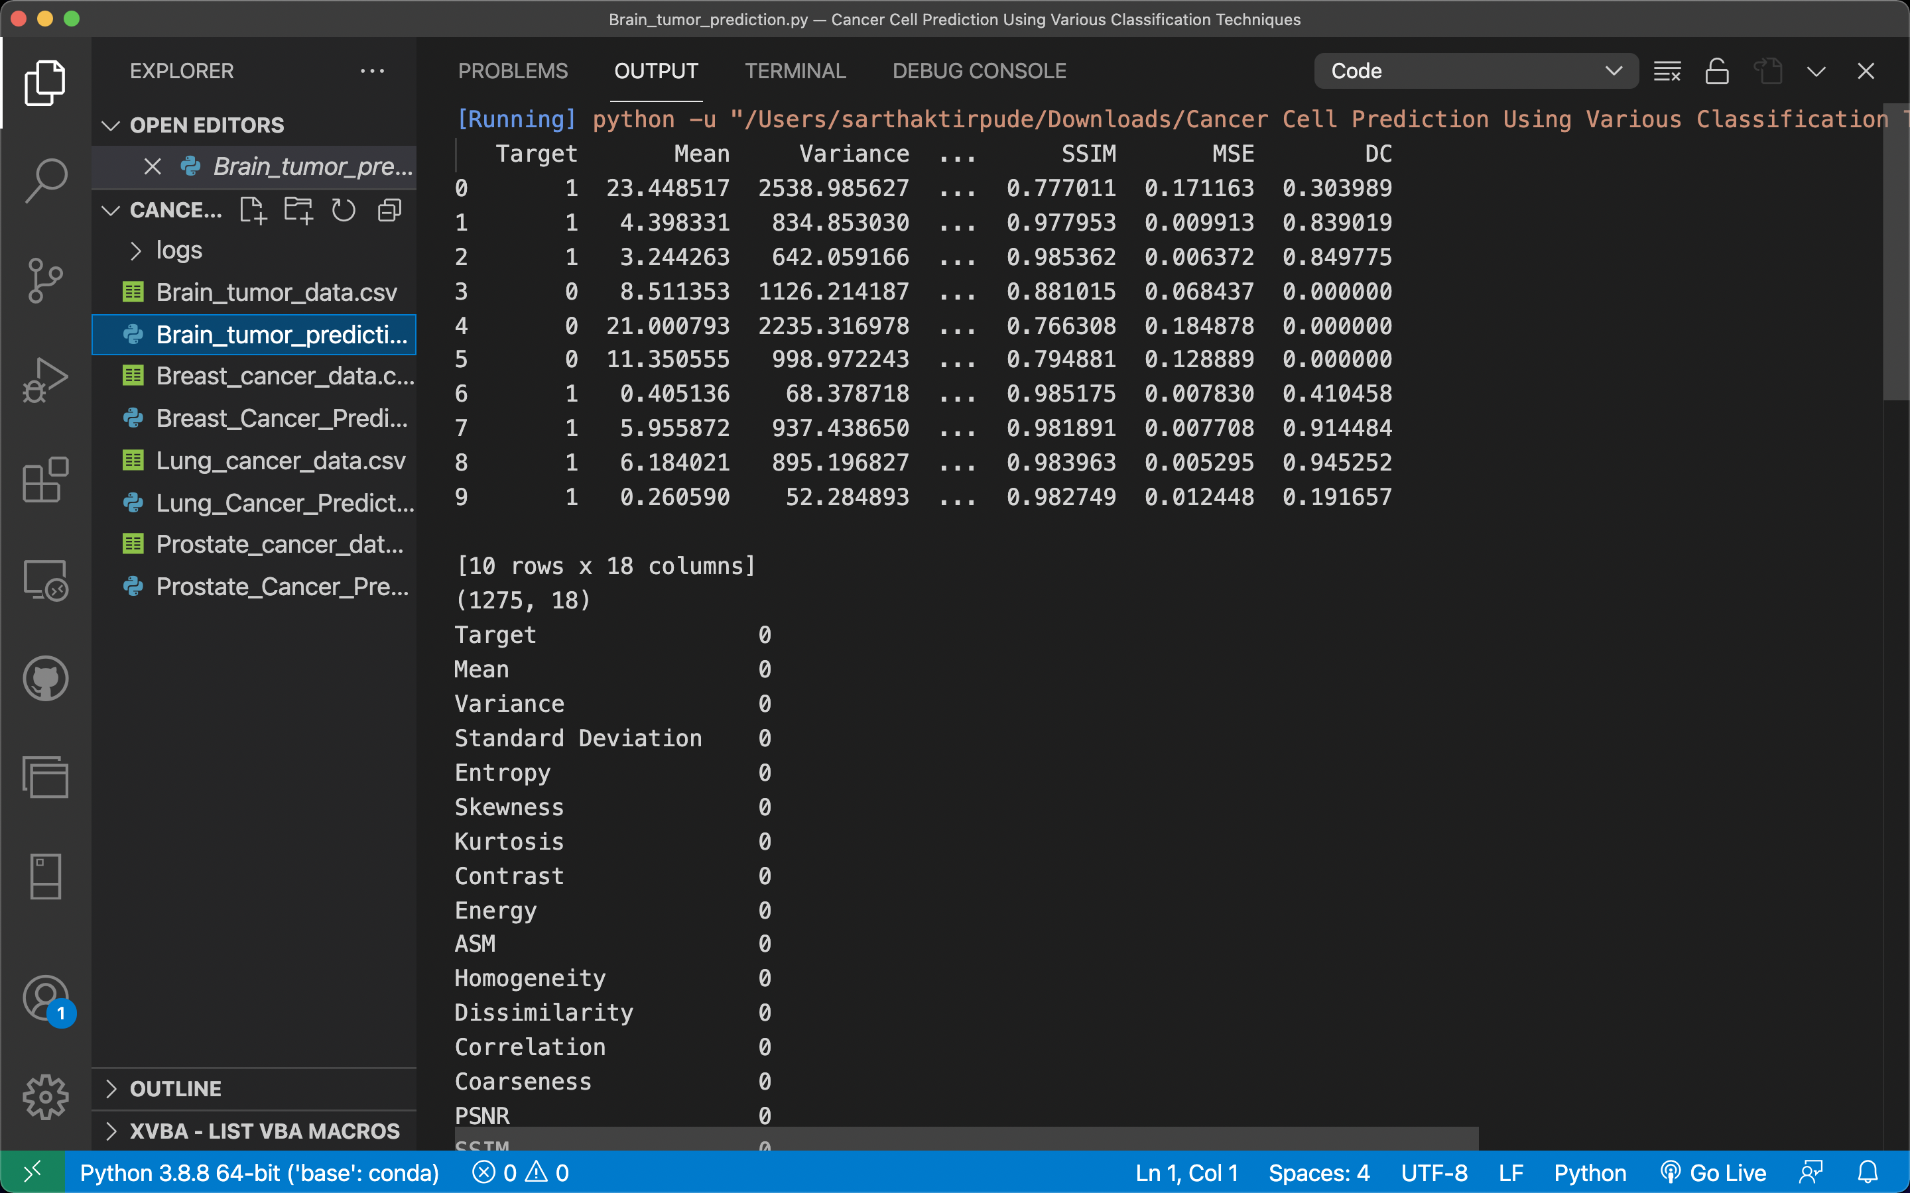Toggle output scroll lock icon
This screenshot has width=1910, height=1193.
pos(1716,71)
